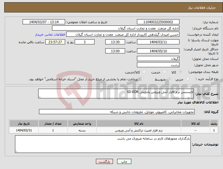
Task: Click the general description text area SD-EDR
Action: pos(116,94)
